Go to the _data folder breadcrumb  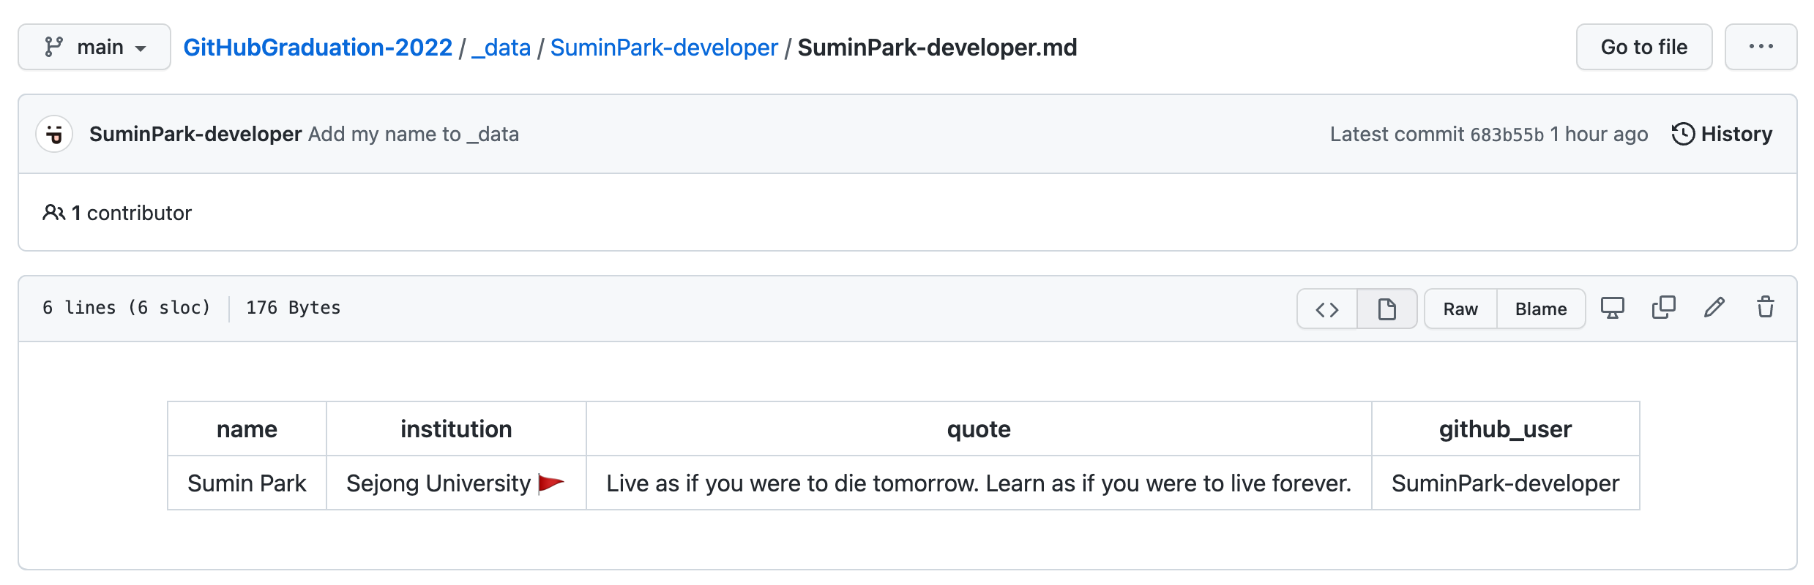click(501, 48)
